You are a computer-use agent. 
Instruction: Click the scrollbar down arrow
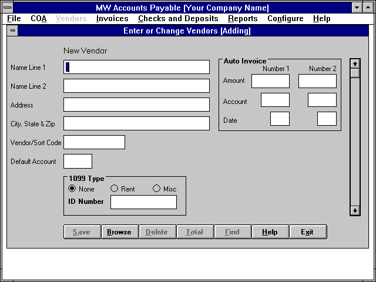[355, 210]
